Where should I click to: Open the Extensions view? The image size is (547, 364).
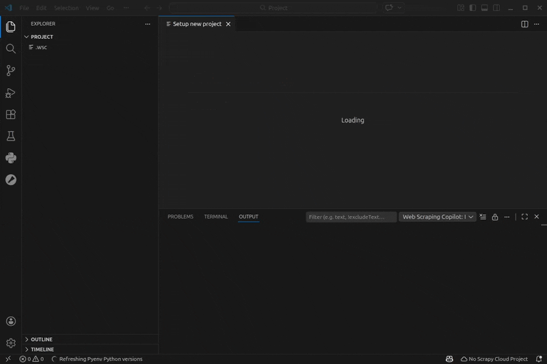[x=10, y=115]
